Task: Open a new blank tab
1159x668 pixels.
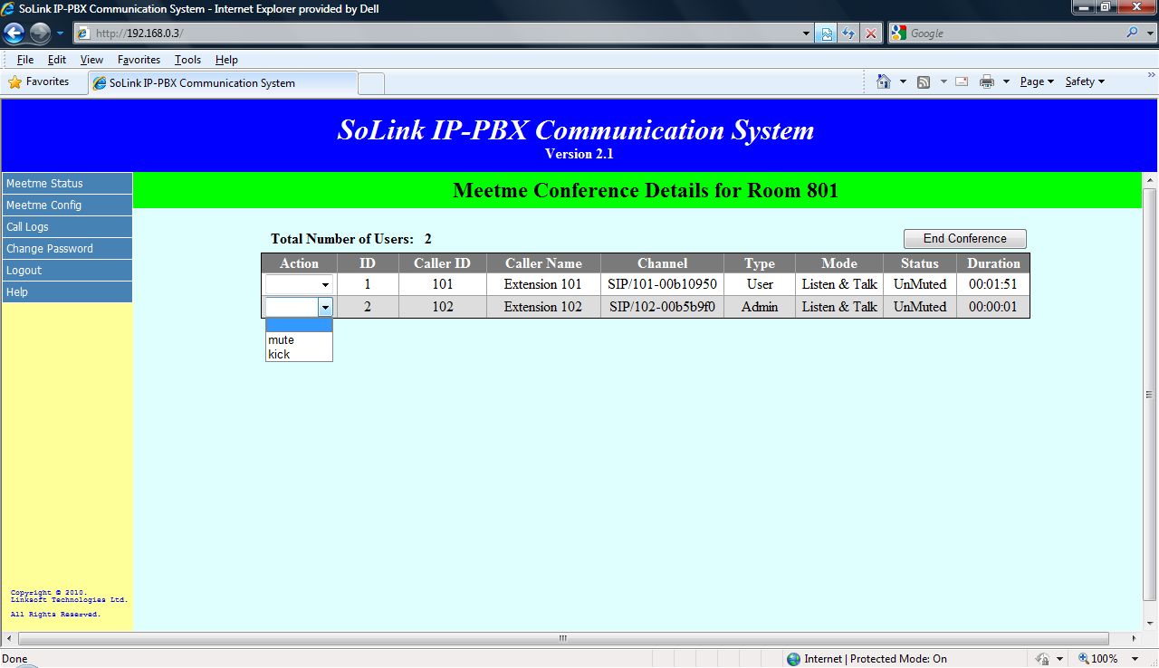Action: (371, 83)
